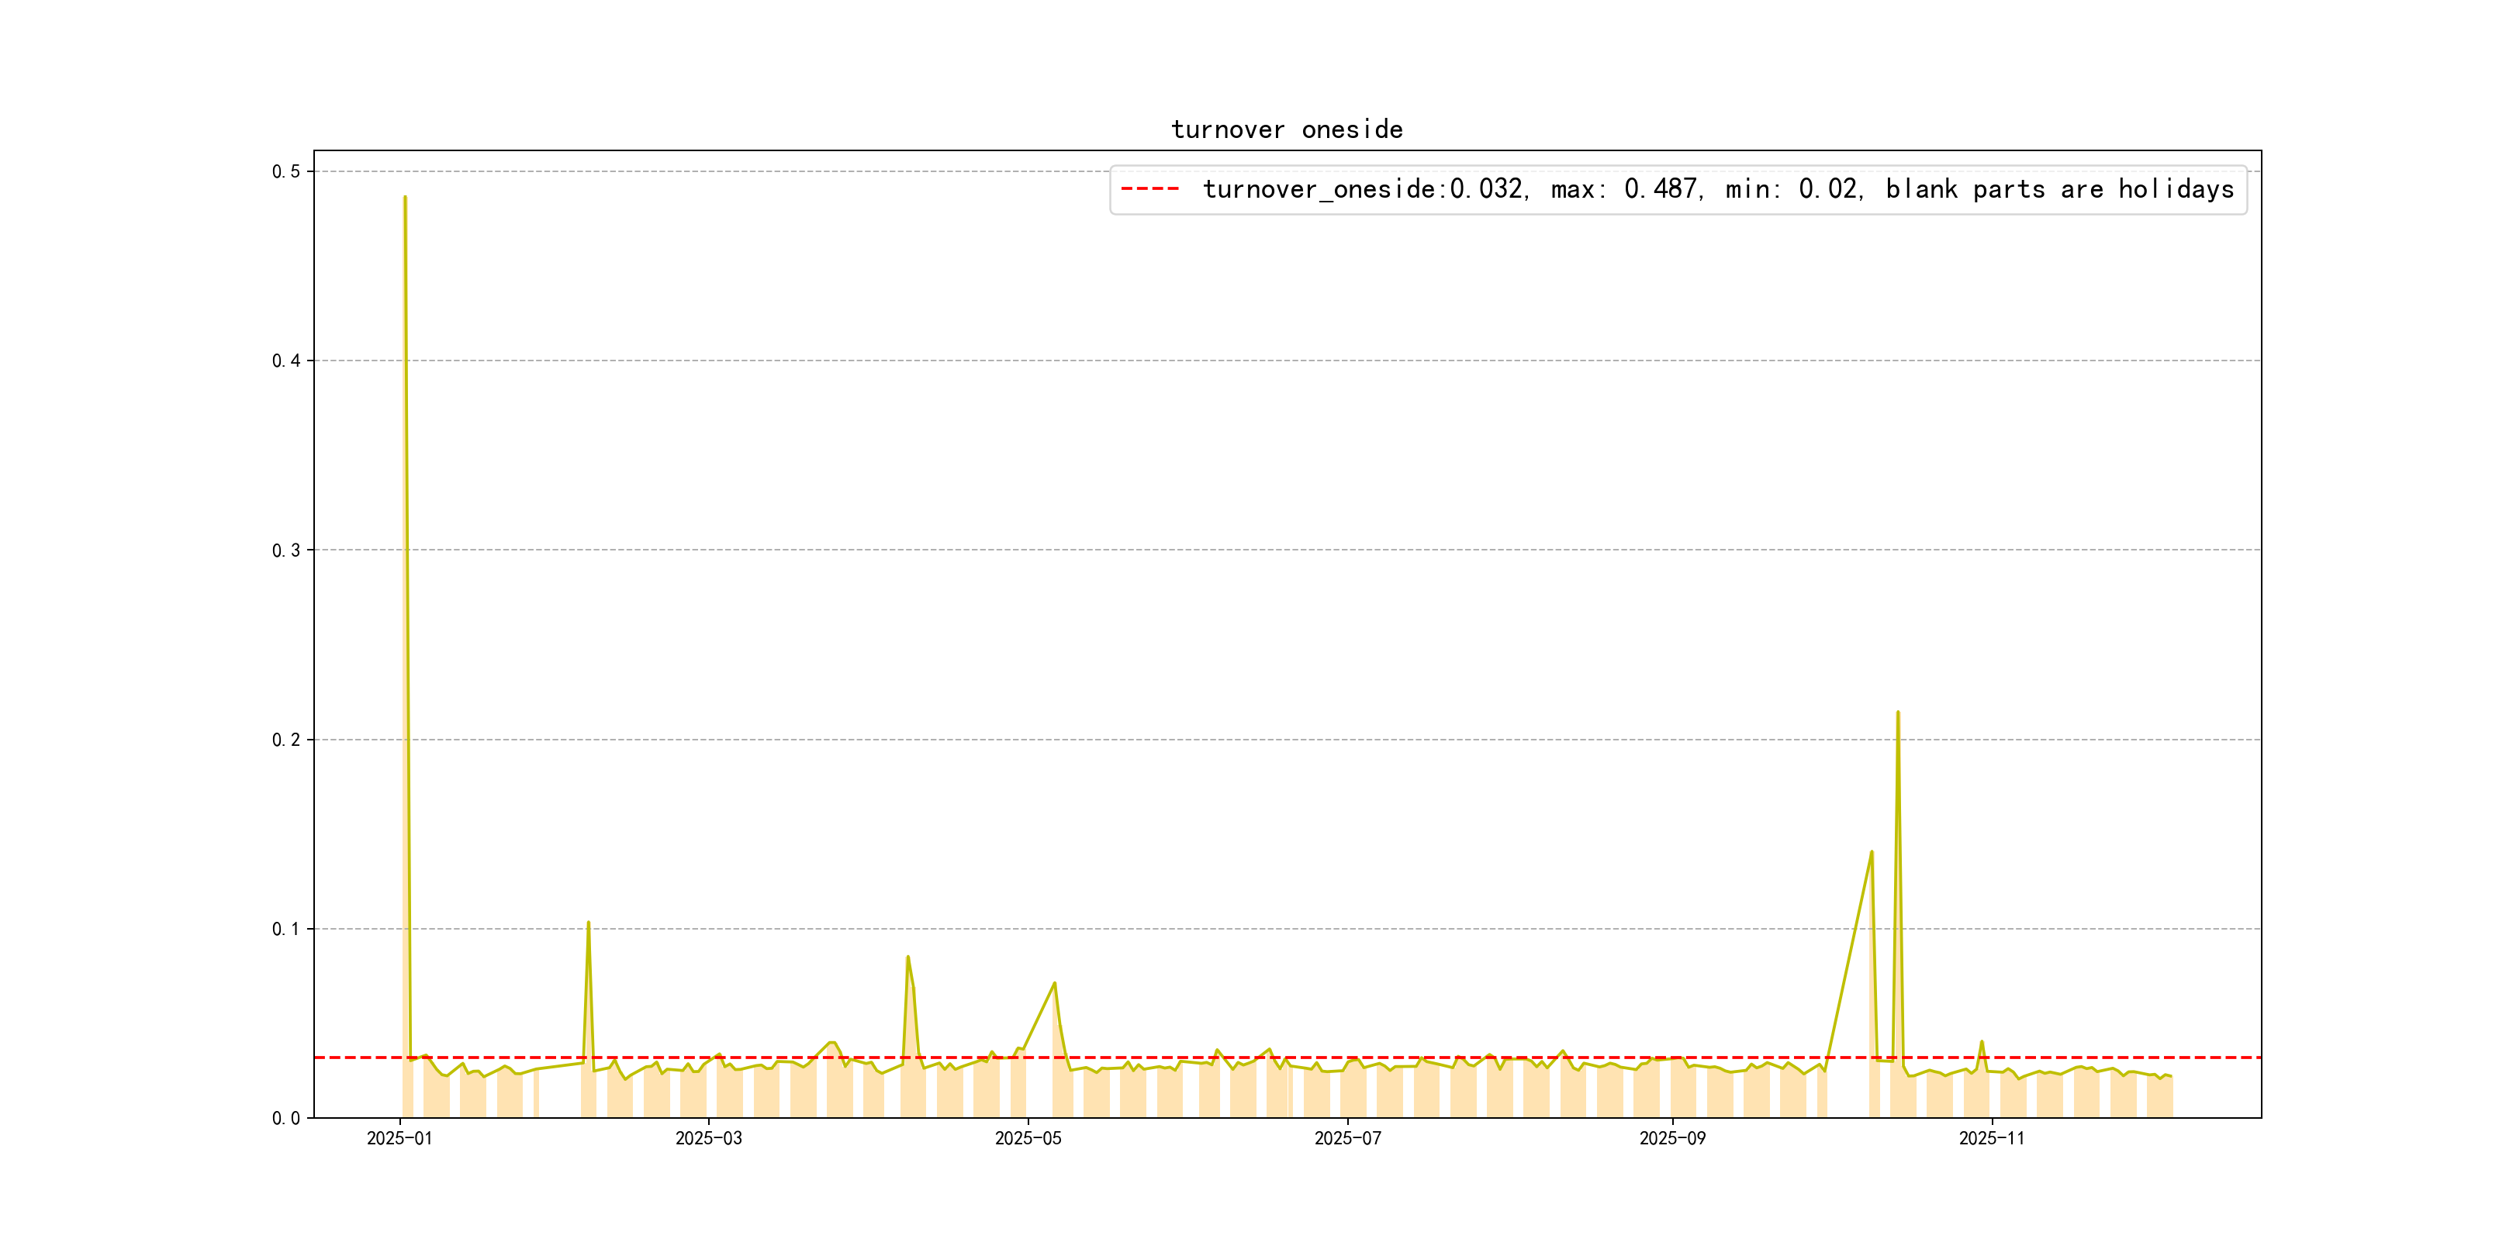The image size is (2513, 1256).
Task: Click the 2025-05 x-axis date label
Action: [x=1027, y=1139]
